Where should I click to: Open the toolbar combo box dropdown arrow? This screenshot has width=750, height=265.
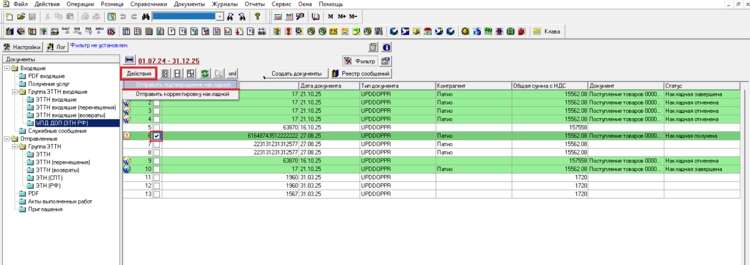tap(219, 17)
